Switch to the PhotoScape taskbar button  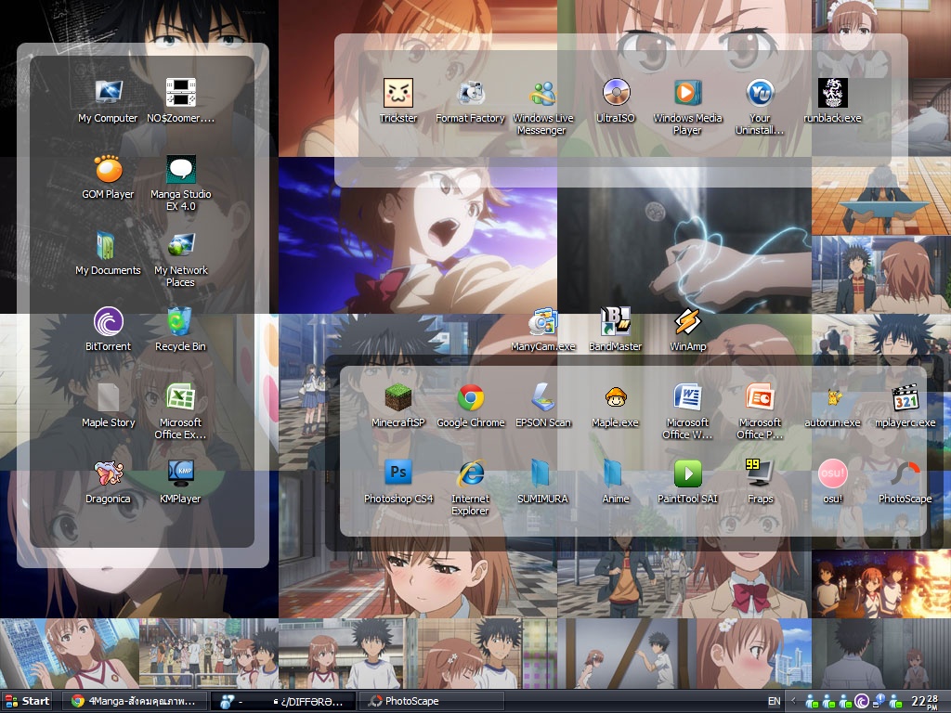(431, 701)
